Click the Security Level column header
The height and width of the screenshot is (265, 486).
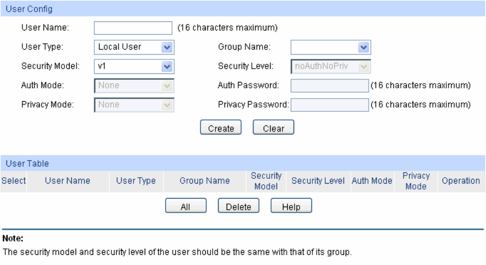click(318, 181)
